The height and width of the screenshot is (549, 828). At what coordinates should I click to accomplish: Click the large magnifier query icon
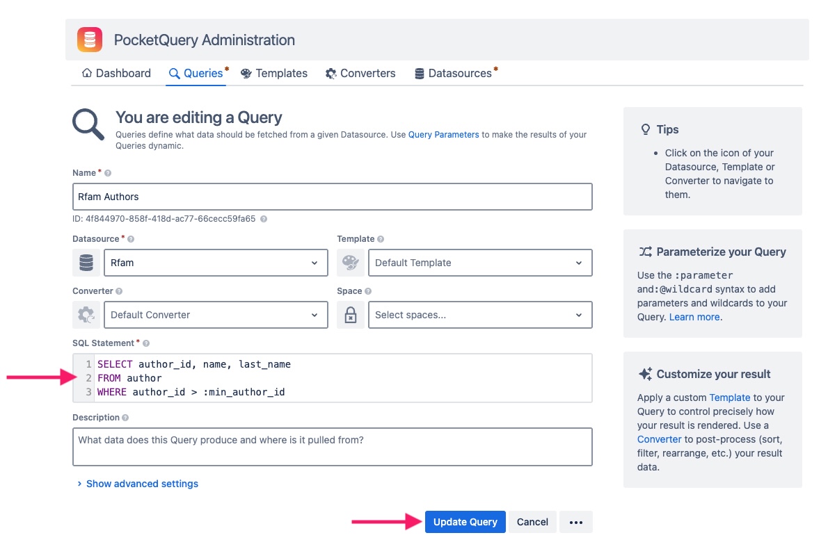(x=88, y=124)
